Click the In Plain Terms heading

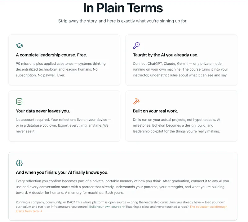click(x=123, y=8)
